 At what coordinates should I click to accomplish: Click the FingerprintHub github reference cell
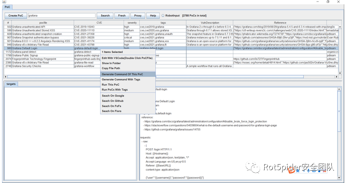click(x=280, y=59)
